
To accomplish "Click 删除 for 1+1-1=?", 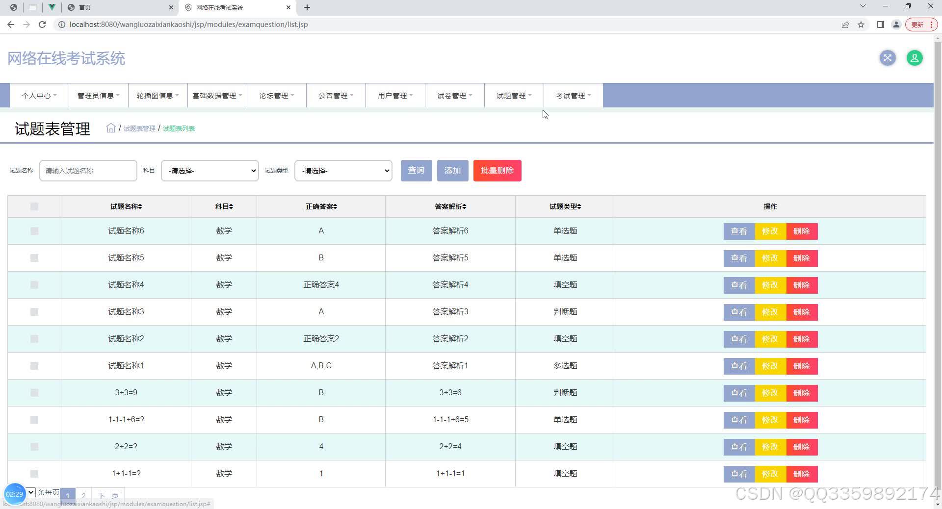I will 802,474.
